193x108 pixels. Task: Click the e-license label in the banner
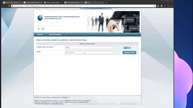(129, 19)
